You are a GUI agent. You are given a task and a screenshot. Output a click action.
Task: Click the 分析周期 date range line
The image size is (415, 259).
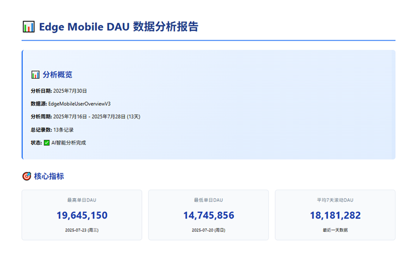(86, 117)
